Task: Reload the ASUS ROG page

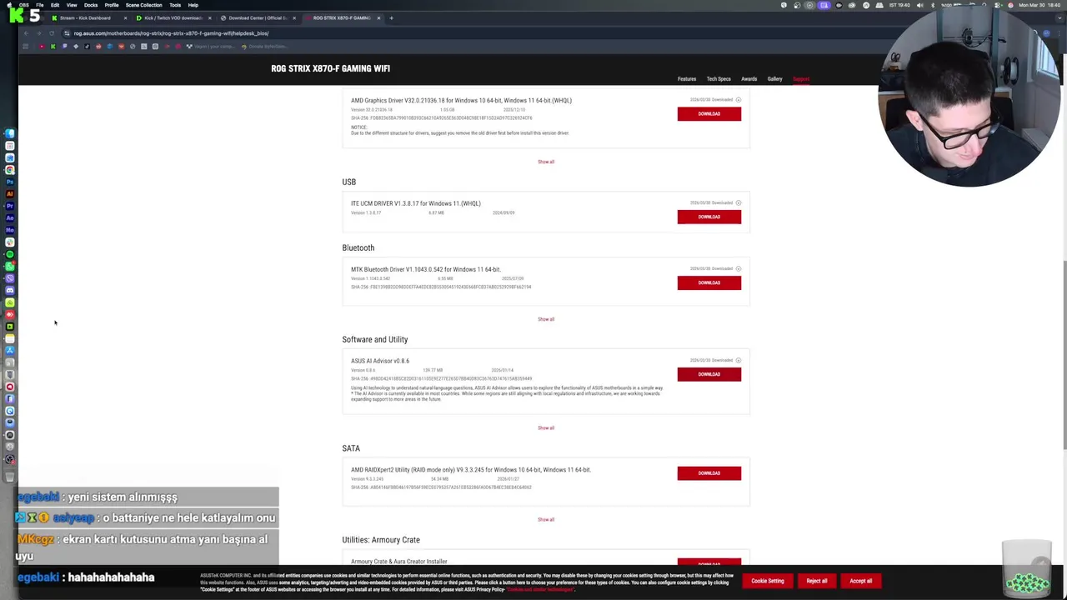Action: tap(52, 33)
